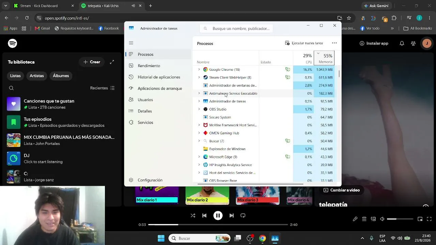Open Task View on the taskbar
436x245 pixels.
[238, 238]
